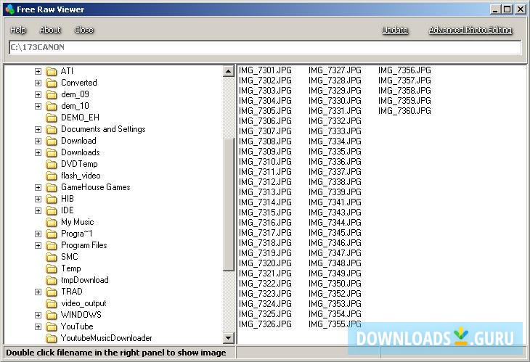Expand the Downloads folder node
This screenshot has width=530, height=362.
[38, 152]
